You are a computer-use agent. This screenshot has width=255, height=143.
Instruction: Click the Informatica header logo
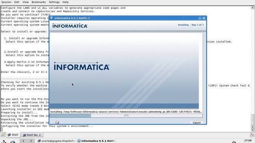pyautogui.click(x=70, y=25)
